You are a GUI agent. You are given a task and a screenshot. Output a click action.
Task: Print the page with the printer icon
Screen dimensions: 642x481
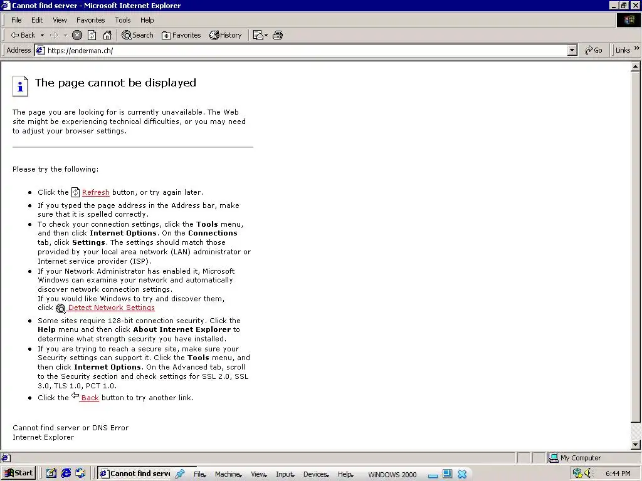[x=278, y=35]
